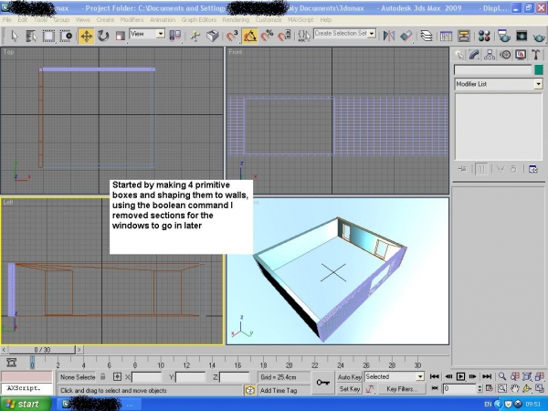548x411 pixels.
Task: Switch to Hierarchy command panel tab
Action: point(490,55)
